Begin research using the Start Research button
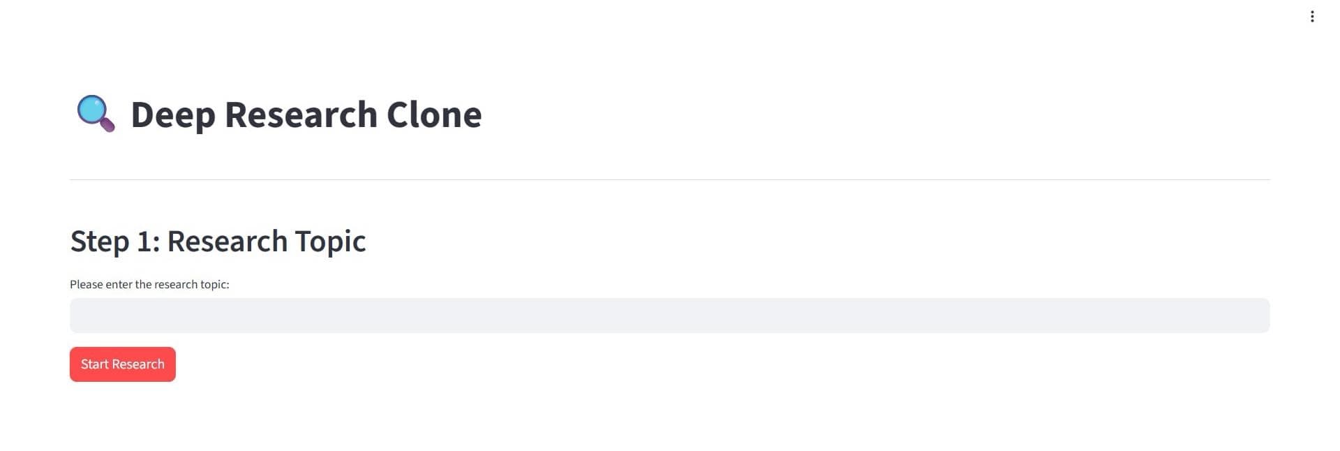Image resolution: width=1340 pixels, height=451 pixels. (123, 364)
